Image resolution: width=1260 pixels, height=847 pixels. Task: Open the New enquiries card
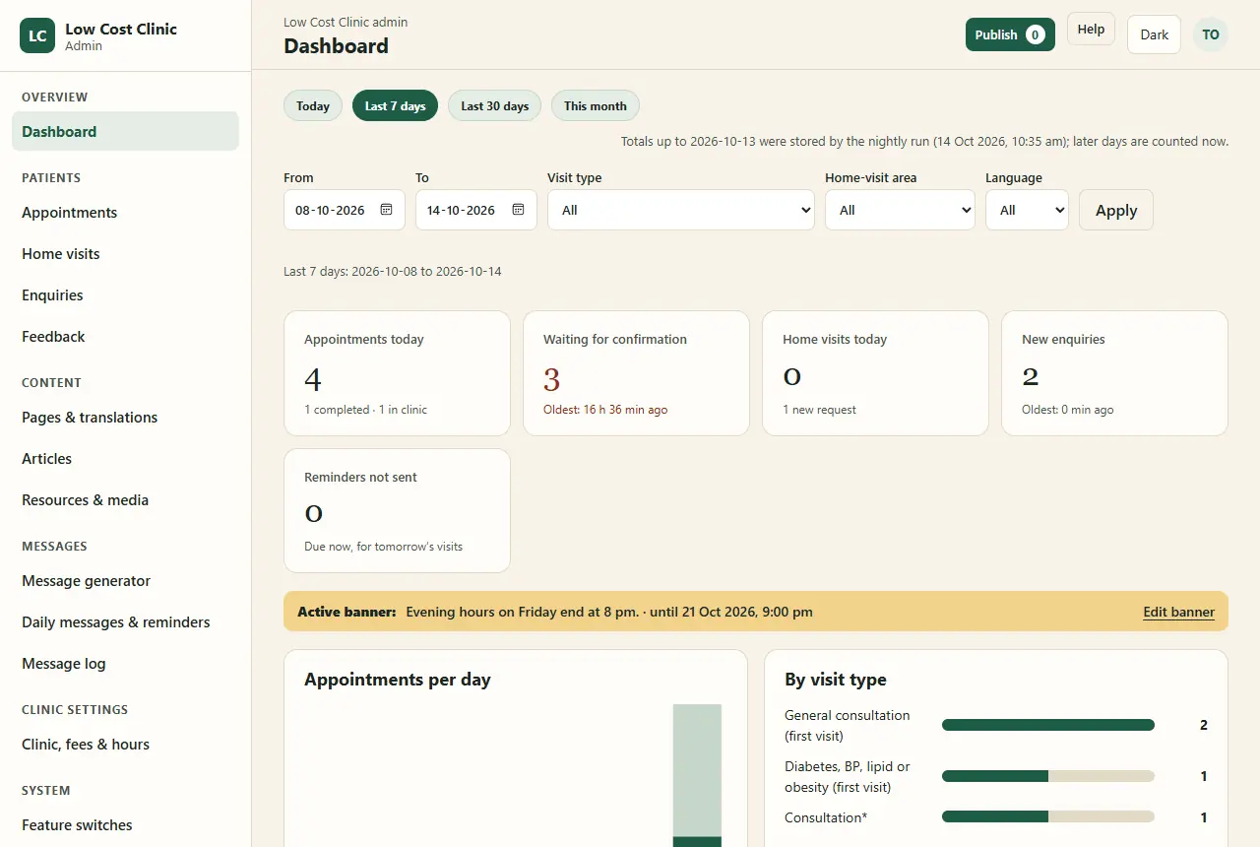tap(1114, 373)
